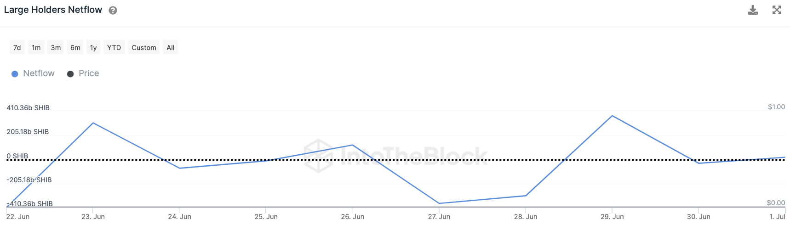Switch to 3m time range
This screenshot has width=790, height=236.
[x=56, y=48]
